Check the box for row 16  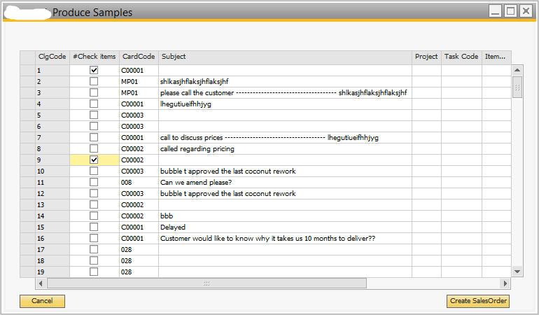click(x=94, y=239)
